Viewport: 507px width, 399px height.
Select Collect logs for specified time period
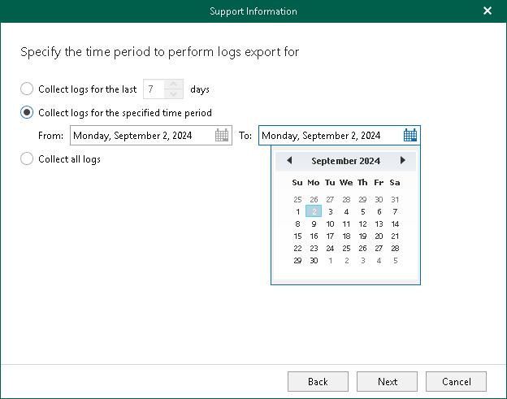pyautogui.click(x=27, y=112)
